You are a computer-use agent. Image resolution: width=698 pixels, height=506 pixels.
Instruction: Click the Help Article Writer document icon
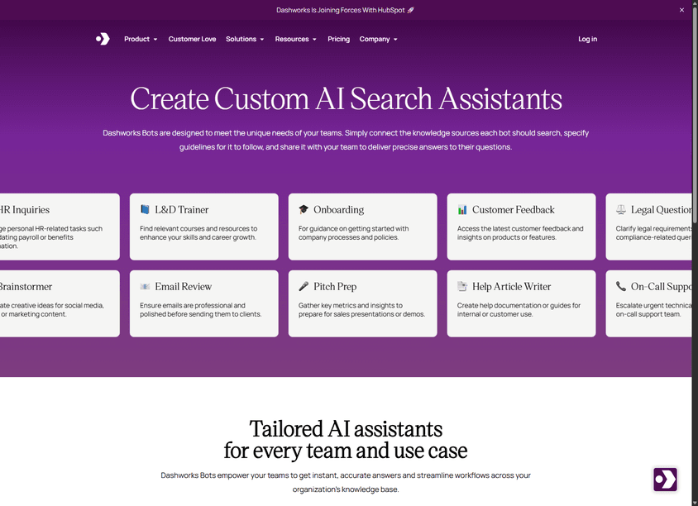[x=462, y=287]
